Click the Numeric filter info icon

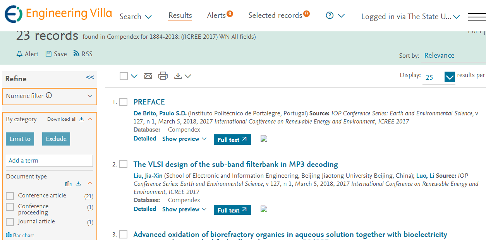(49, 96)
